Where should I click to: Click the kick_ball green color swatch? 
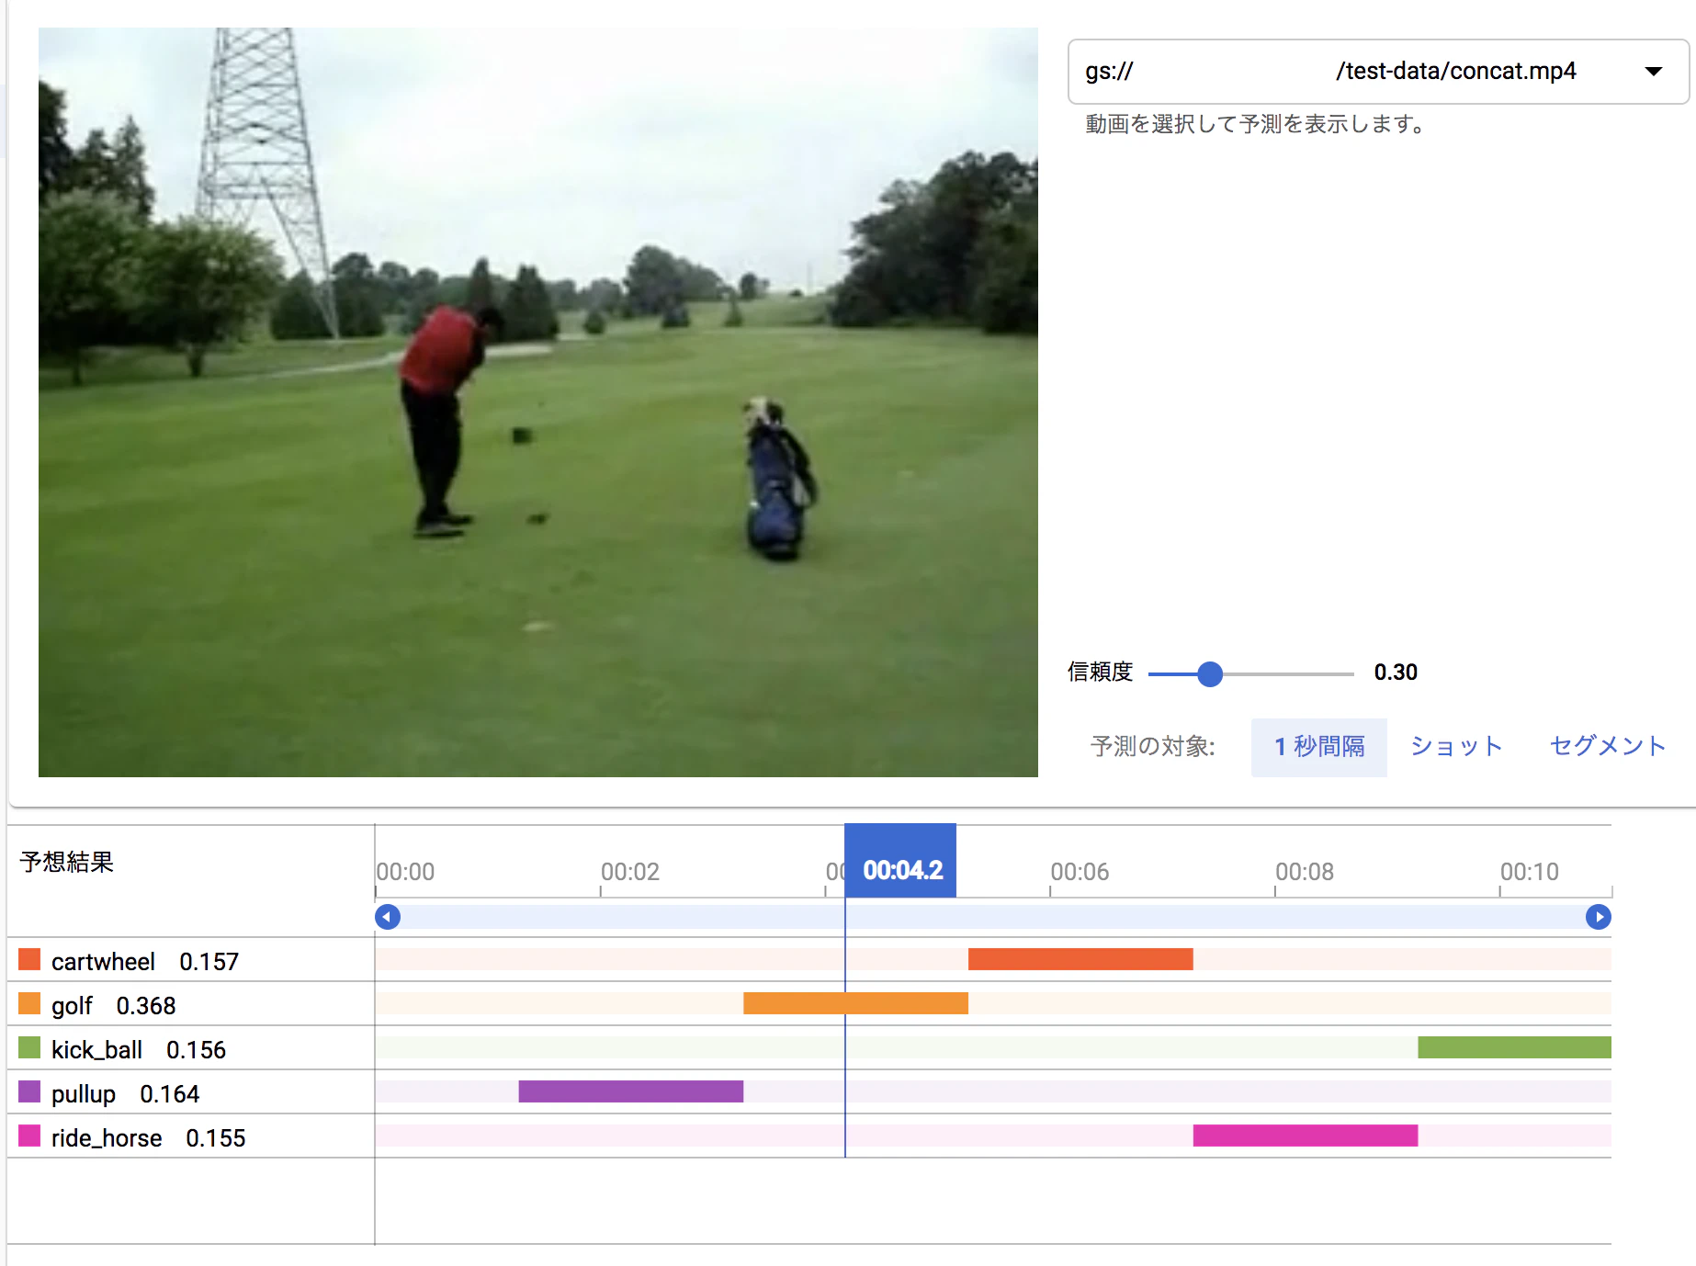click(29, 1047)
